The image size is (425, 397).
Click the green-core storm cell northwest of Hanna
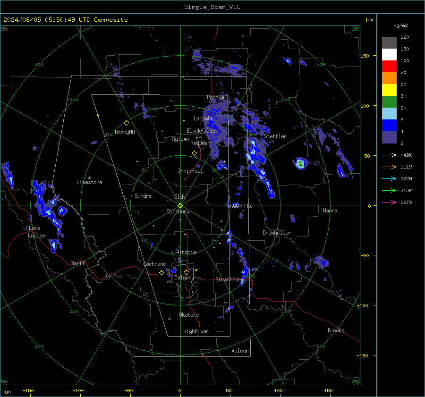tap(300, 164)
